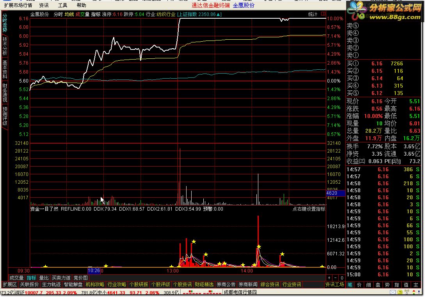Open the 机构攻略 bottom tab
The image size is (425, 297).
coord(95,285)
